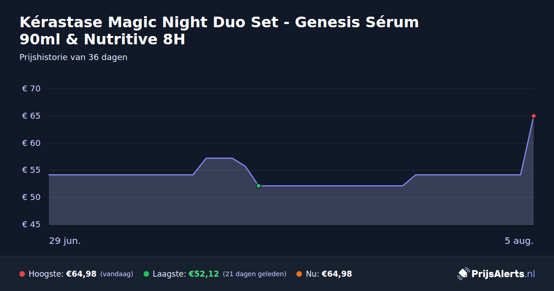Click the 5 aug. end date label
This screenshot has width=554, height=291.
[519, 241]
